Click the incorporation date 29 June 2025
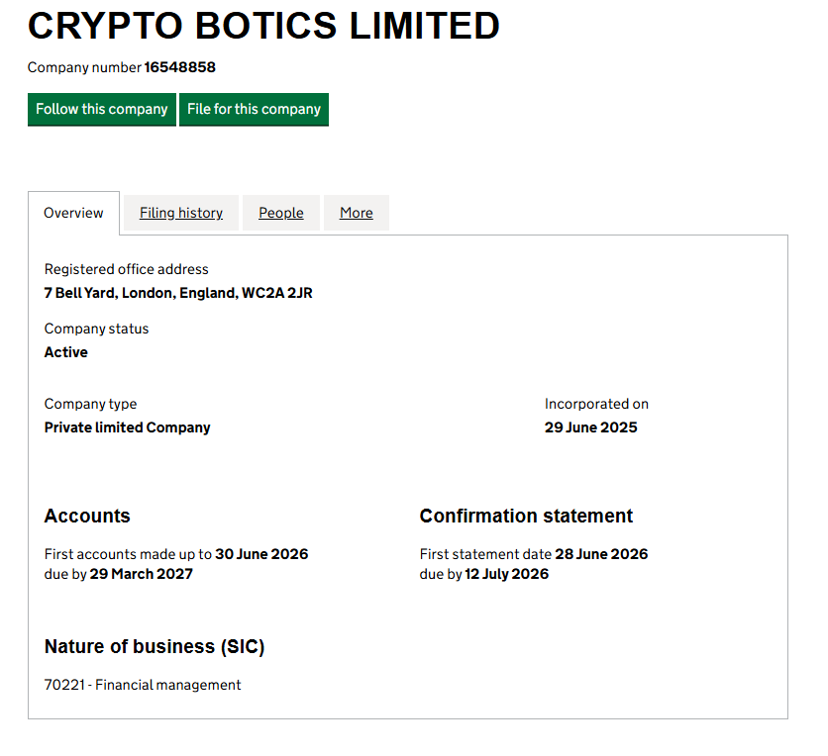This screenshot has width=828, height=756. tap(590, 426)
